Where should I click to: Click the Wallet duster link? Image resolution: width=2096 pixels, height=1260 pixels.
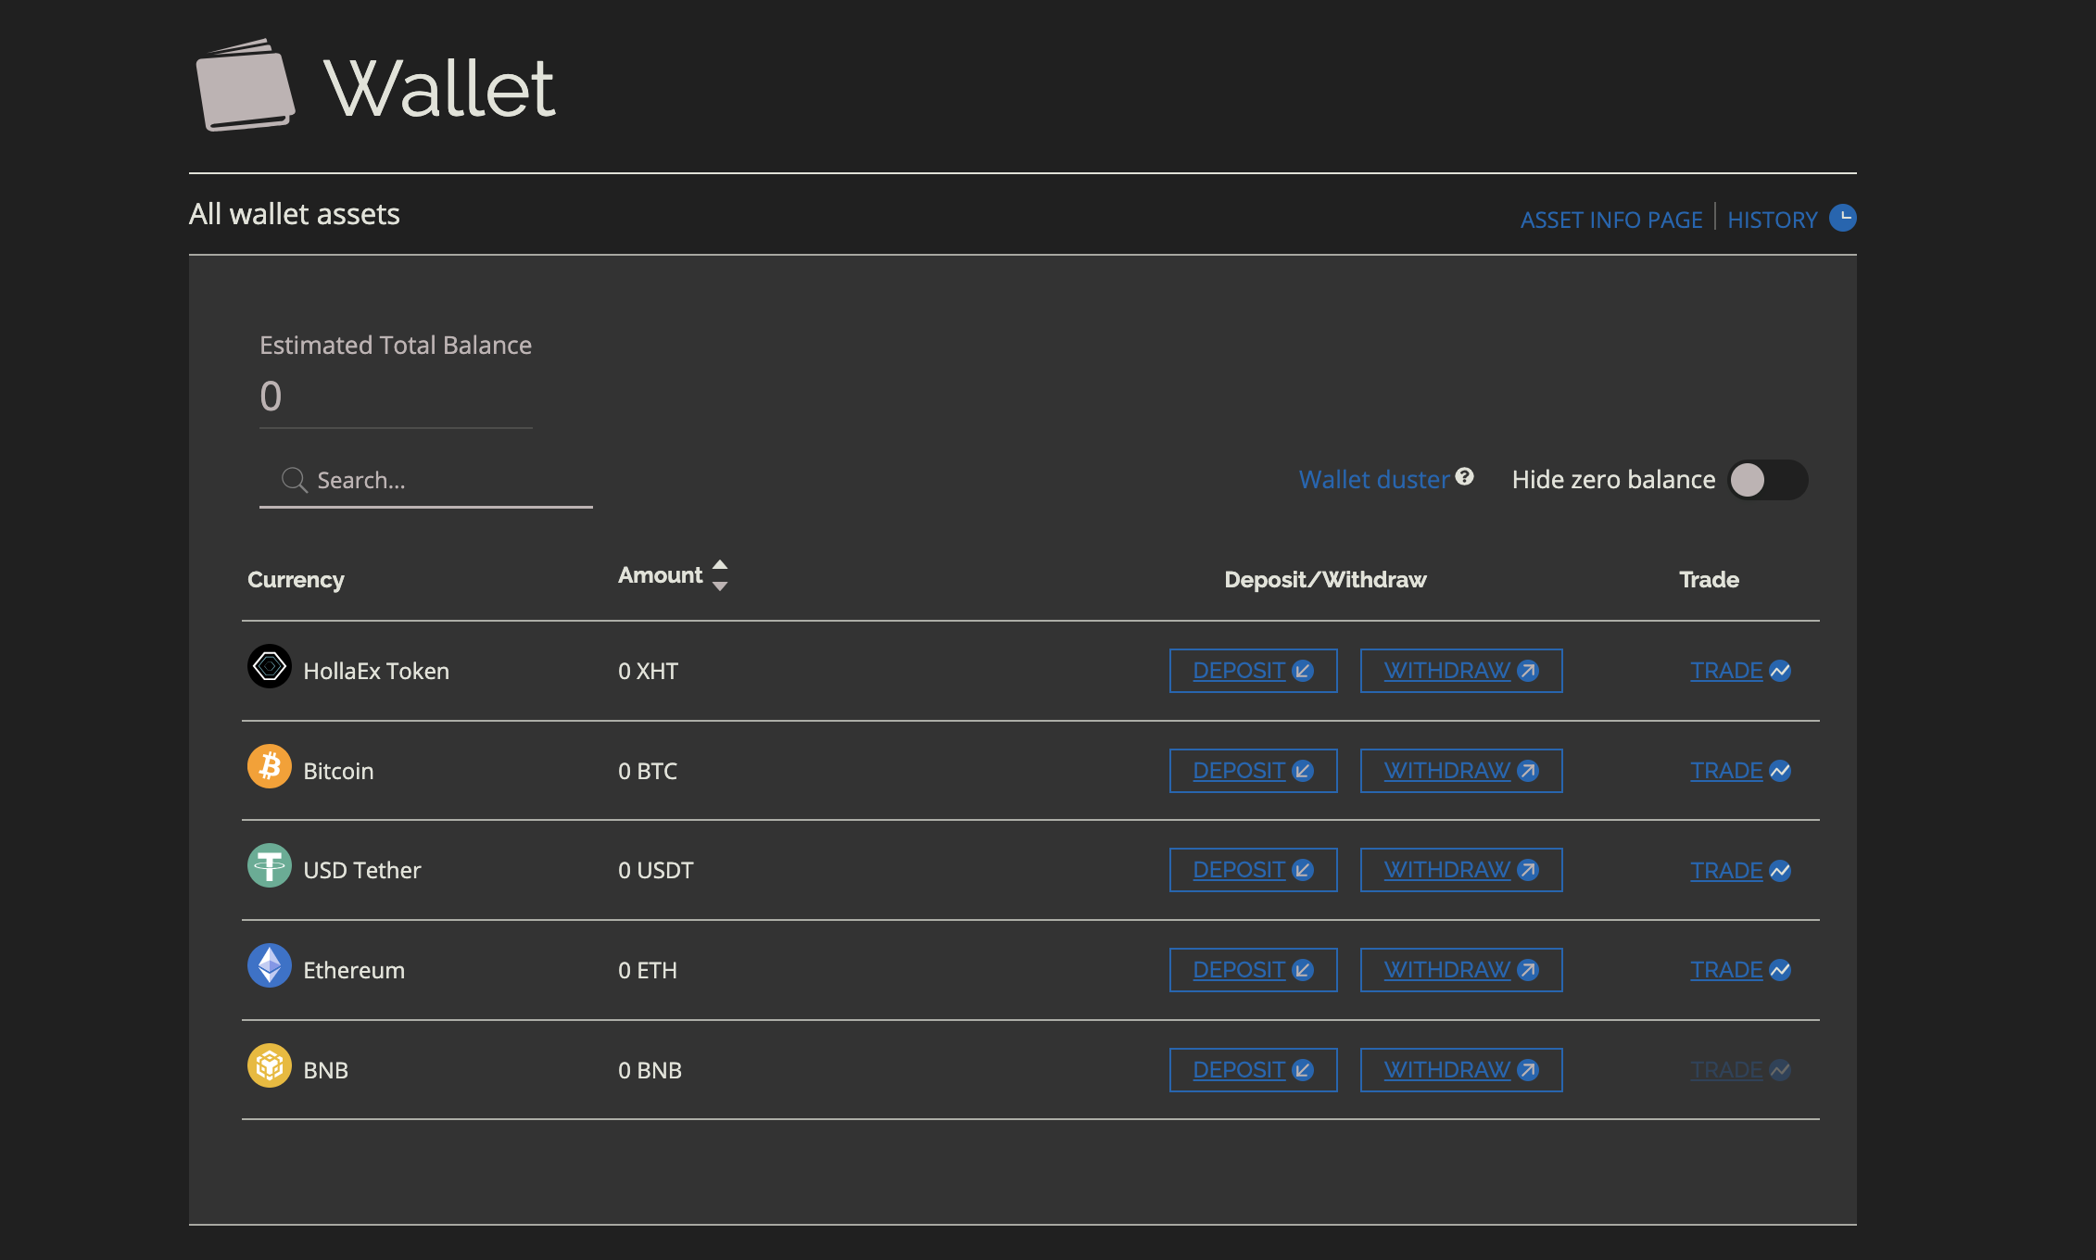coord(1373,479)
